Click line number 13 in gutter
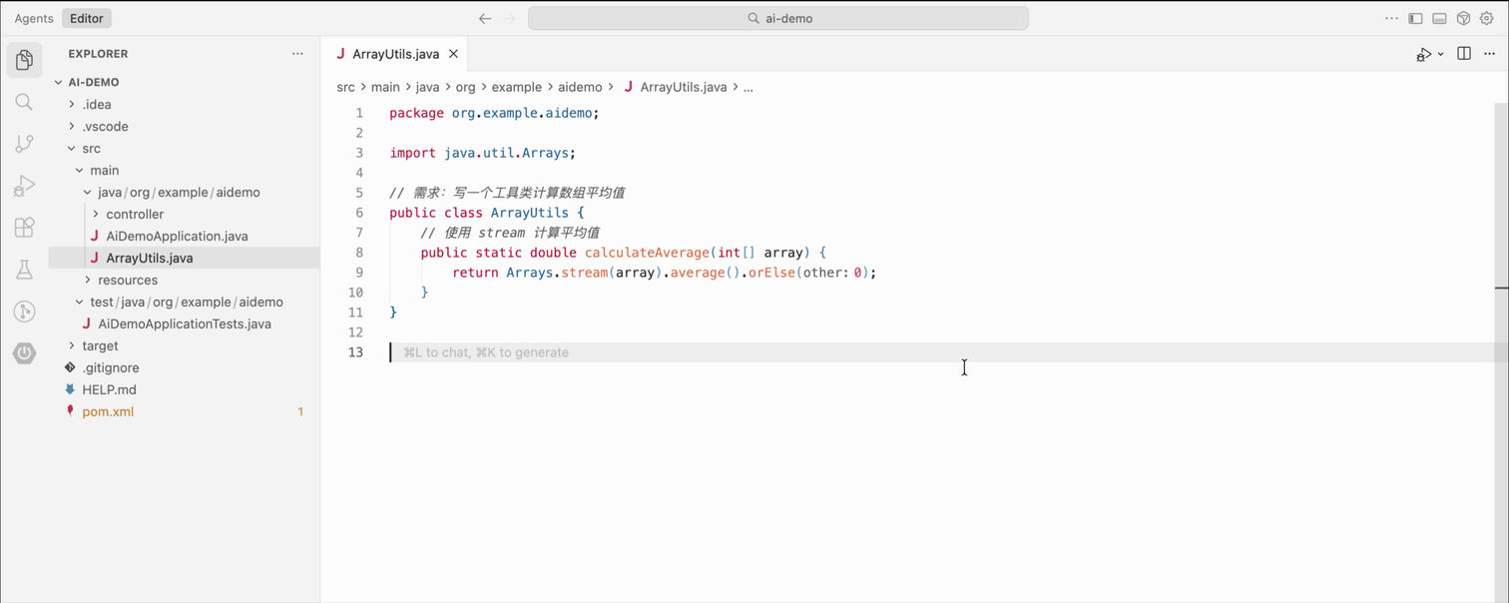The height and width of the screenshot is (603, 1509). [x=355, y=352]
